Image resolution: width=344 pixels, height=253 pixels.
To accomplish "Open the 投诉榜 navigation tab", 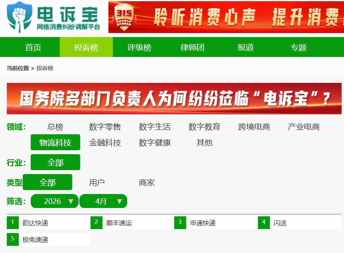I will (86, 47).
